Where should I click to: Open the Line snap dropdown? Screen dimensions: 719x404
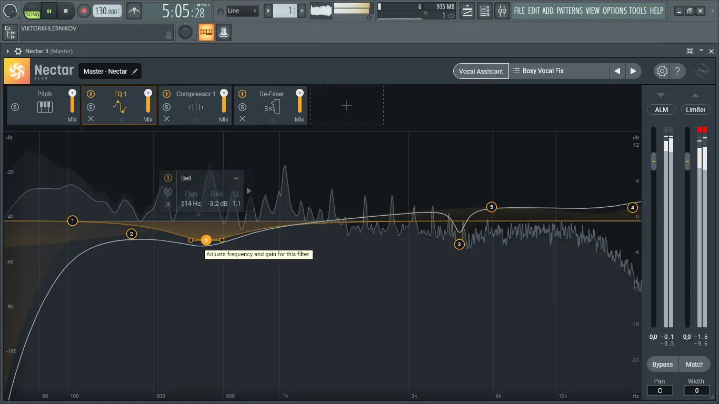click(x=242, y=11)
